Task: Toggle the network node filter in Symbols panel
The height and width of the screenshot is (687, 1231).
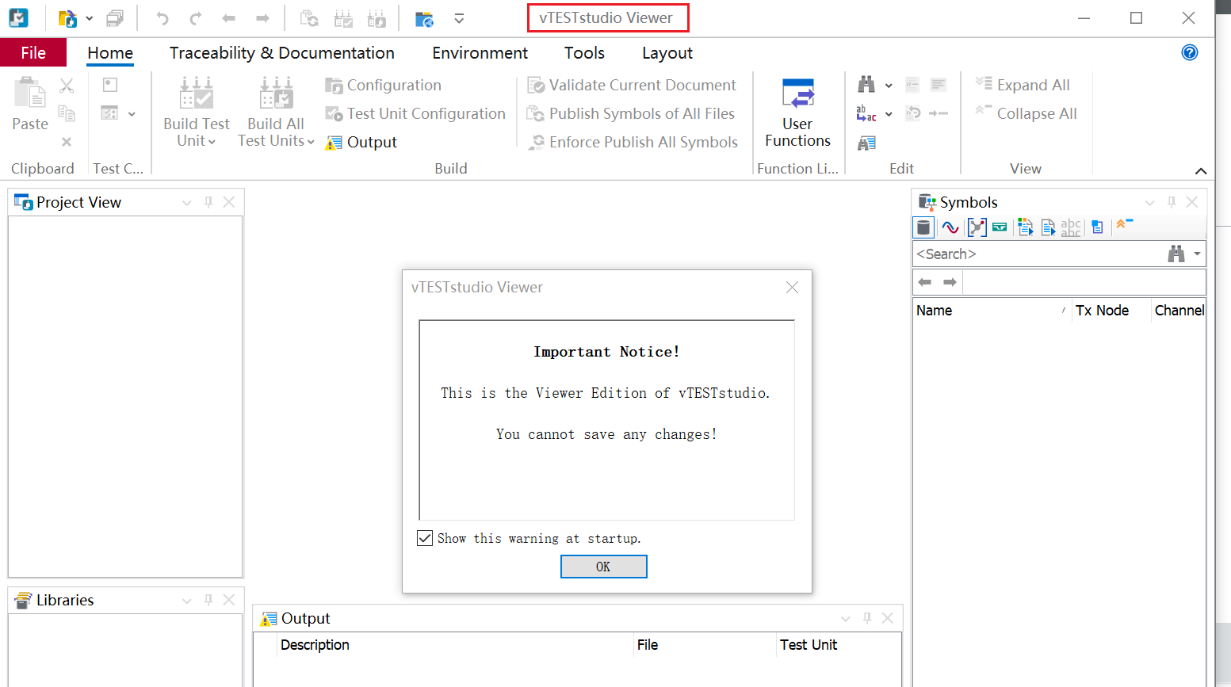Action: pos(977,227)
